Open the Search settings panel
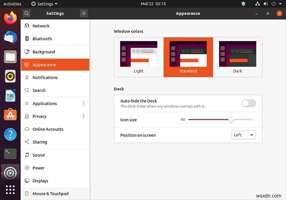Image resolution: width=286 pixels, height=200 pixels. tap(55, 90)
